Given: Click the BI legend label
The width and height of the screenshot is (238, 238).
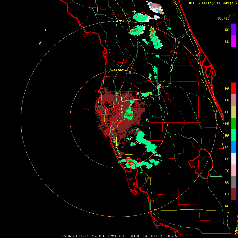Looking at the screenshot, I should click(x=227, y=194).
